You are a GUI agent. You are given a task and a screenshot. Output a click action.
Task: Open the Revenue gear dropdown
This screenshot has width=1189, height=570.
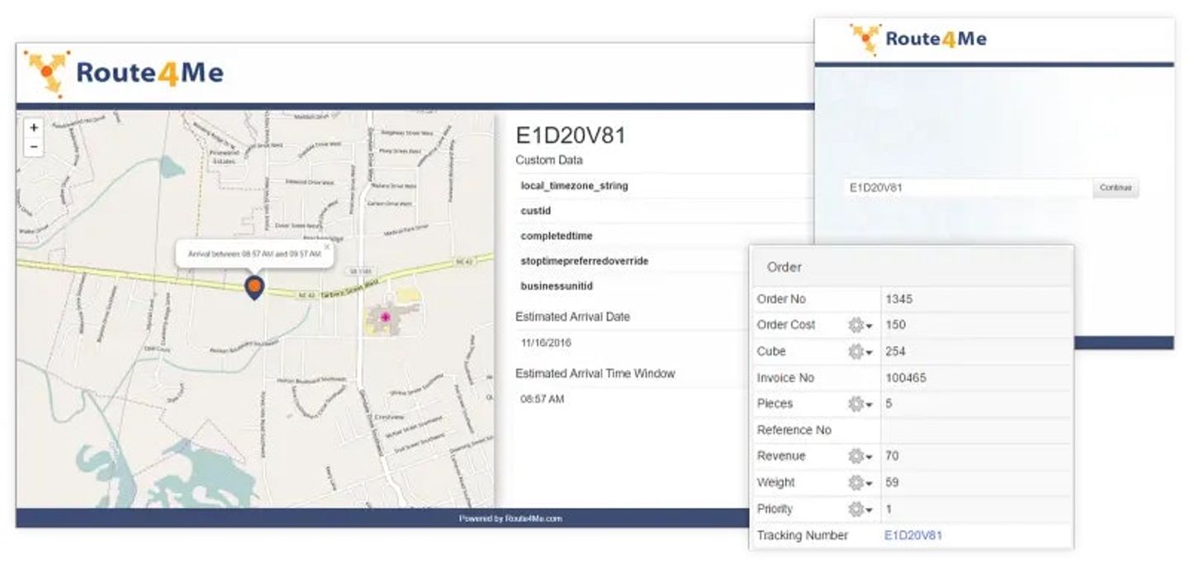(860, 456)
